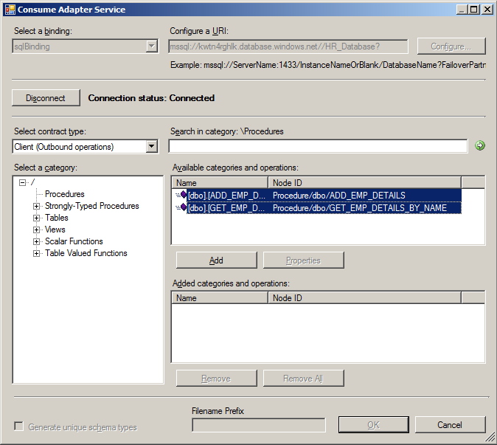Screen dimensions: 497x445
Task: Click the Configure button
Action: pos(451,46)
